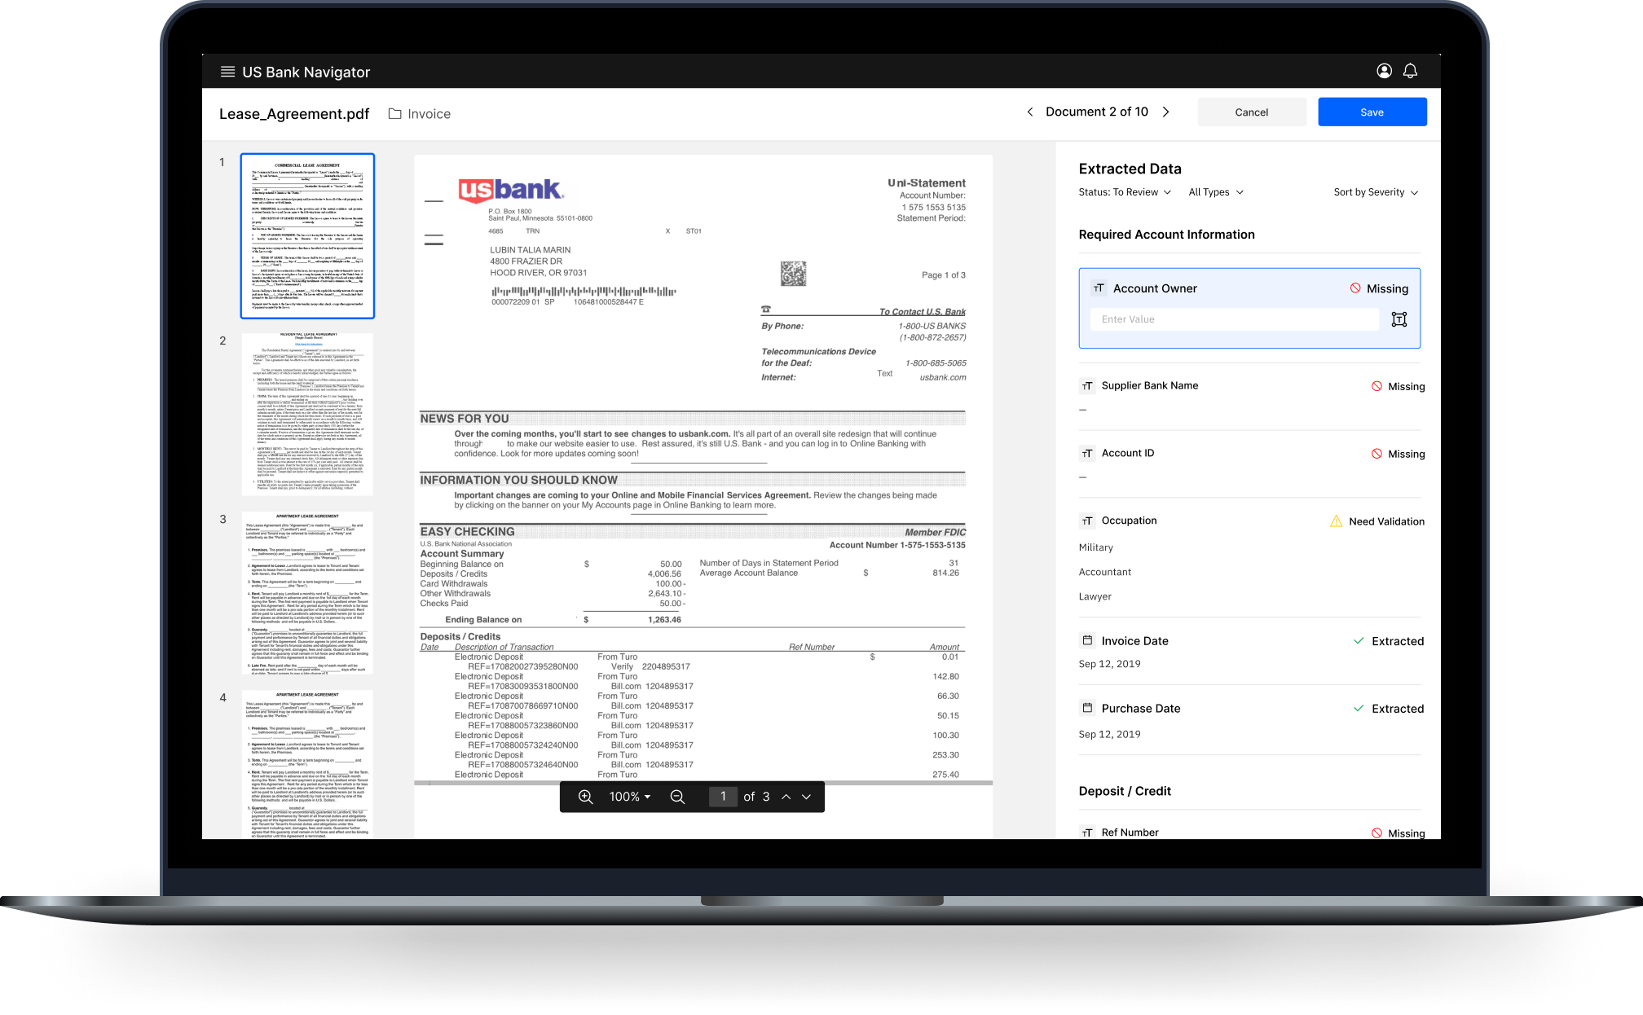Click the US Bank logo in document
This screenshot has width=1643, height=1015.
(511, 191)
